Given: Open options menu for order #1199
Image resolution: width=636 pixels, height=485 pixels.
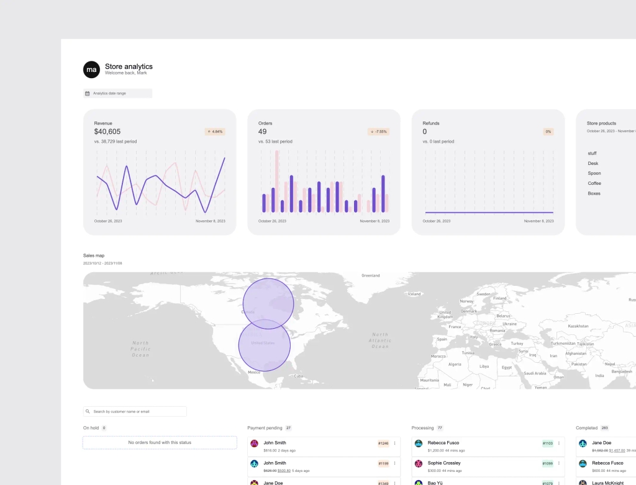Looking at the screenshot, I should point(394,463).
